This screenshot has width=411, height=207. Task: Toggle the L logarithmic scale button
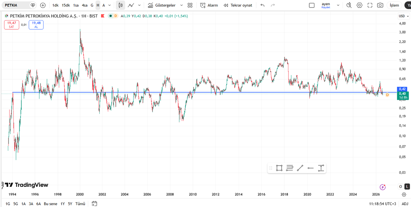pos(407,187)
